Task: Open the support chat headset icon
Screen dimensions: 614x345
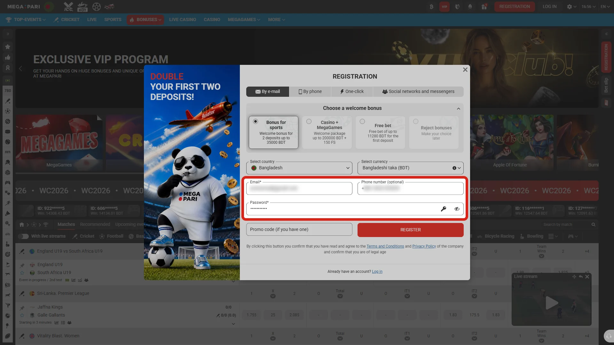Action: tap(609, 336)
